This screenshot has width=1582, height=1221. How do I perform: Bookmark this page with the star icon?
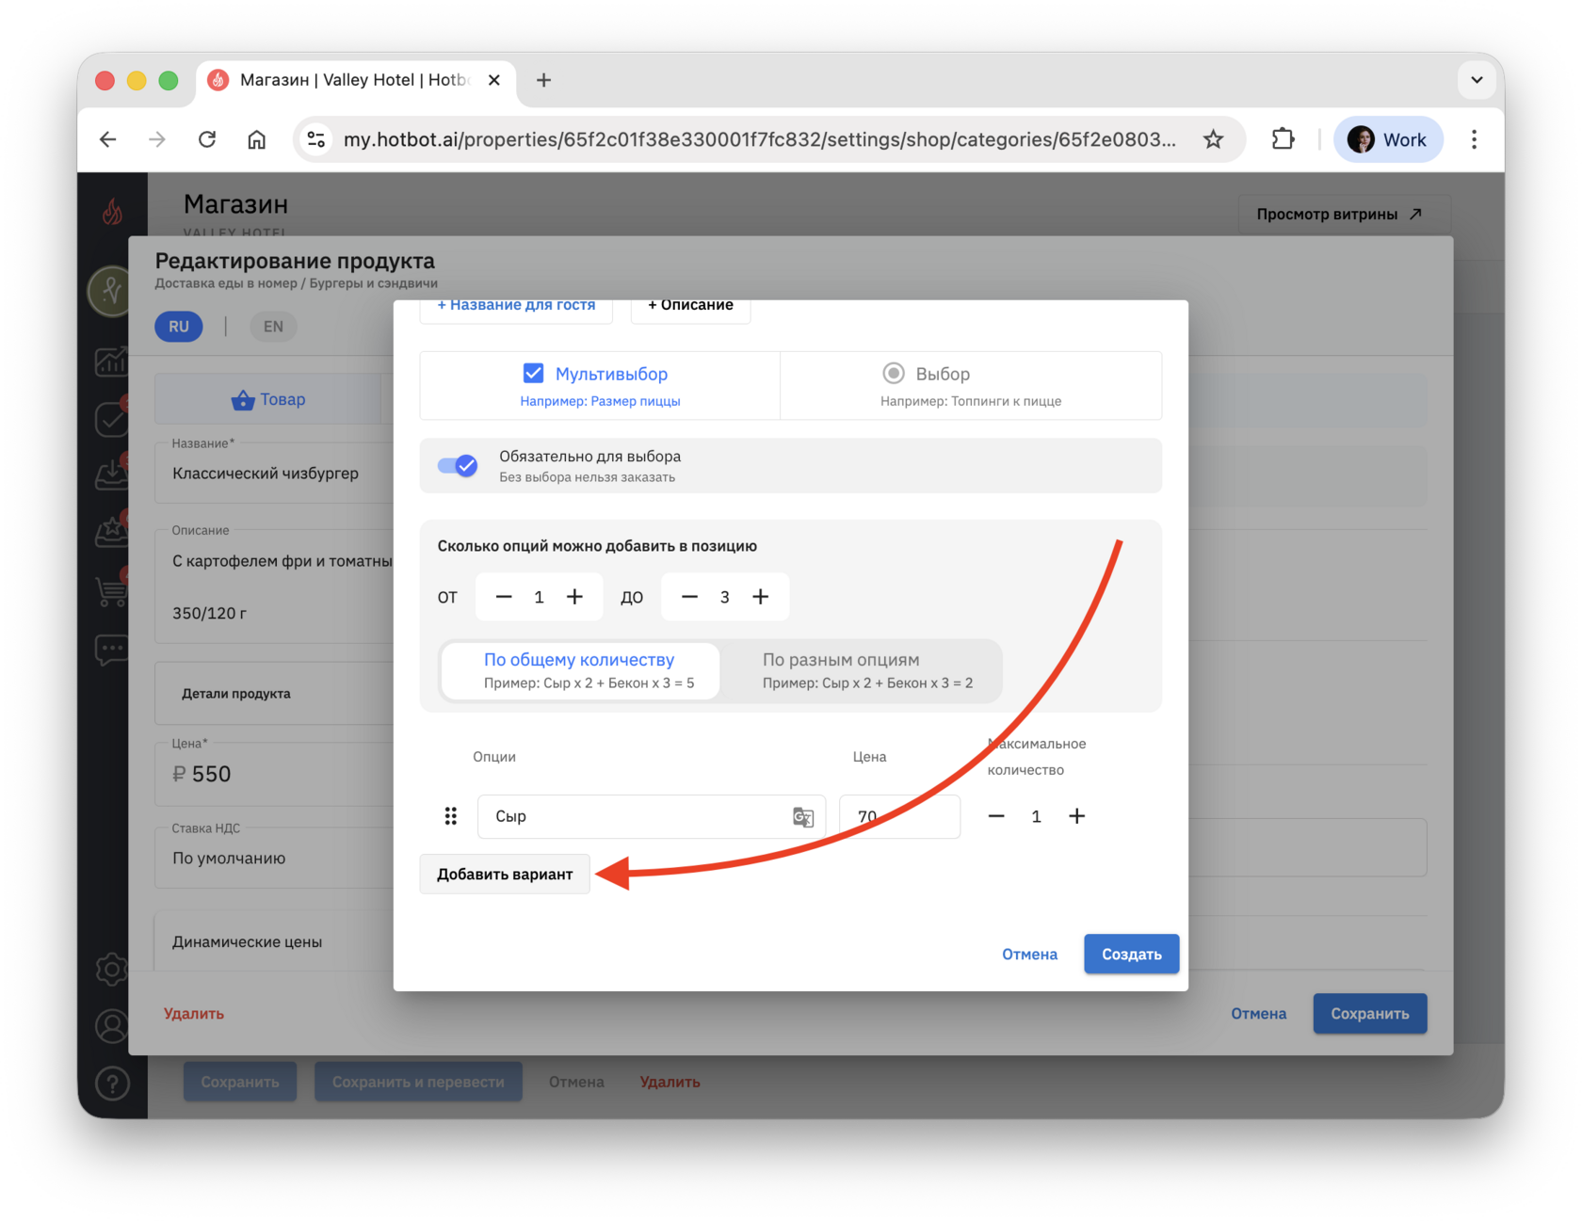(x=1213, y=139)
